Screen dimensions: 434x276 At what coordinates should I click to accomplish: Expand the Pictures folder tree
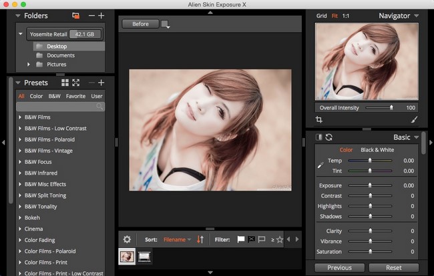coord(29,65)
